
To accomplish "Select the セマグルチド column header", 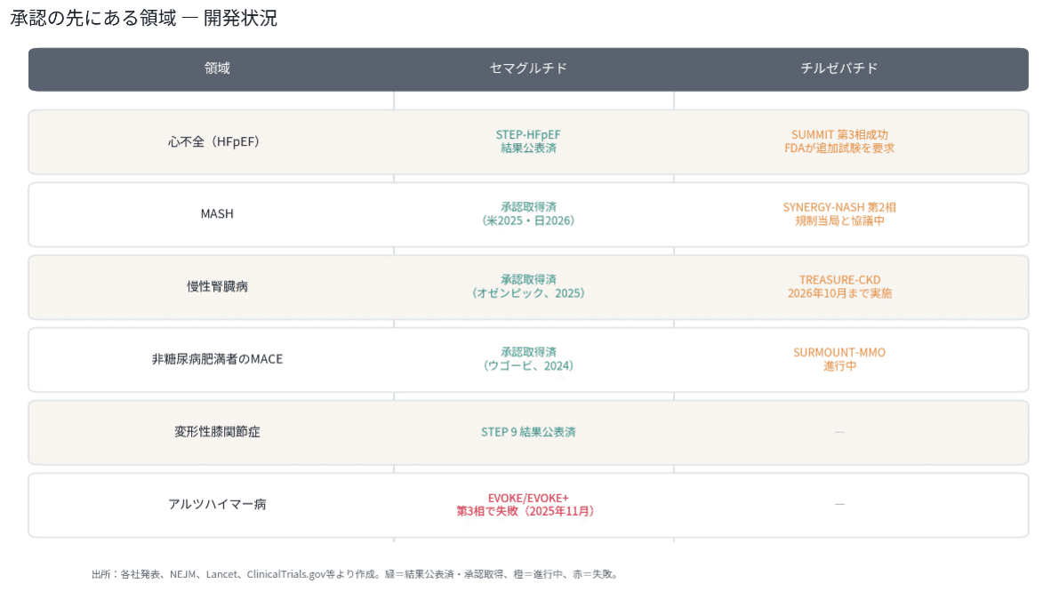I will point(528,68).
